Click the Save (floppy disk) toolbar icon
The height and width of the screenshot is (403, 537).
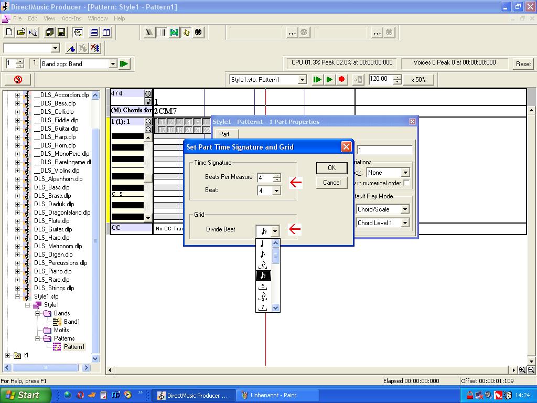tap(61, 33)
